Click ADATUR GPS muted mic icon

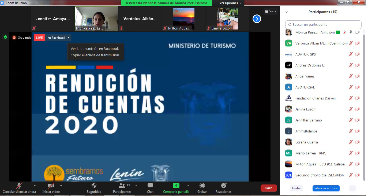click(x=351, y=54)
